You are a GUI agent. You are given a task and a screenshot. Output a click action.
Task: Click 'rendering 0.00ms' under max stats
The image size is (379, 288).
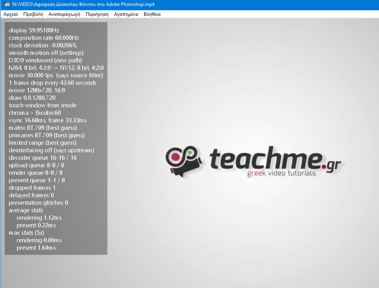[39, 240]
